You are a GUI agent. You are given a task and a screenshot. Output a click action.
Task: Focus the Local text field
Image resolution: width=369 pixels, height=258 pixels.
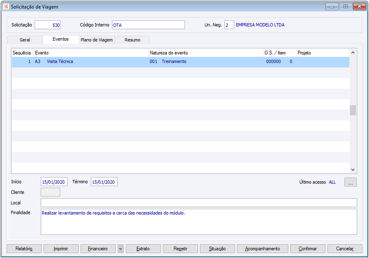click(199, 203)
